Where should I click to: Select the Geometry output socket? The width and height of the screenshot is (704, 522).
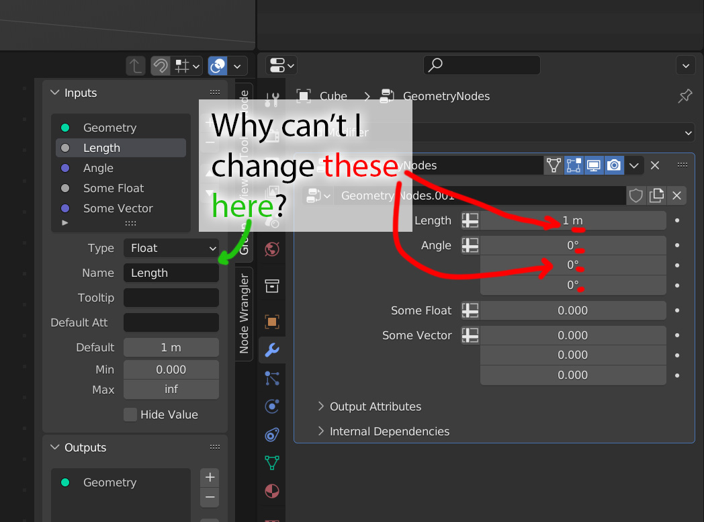point(121,482)
